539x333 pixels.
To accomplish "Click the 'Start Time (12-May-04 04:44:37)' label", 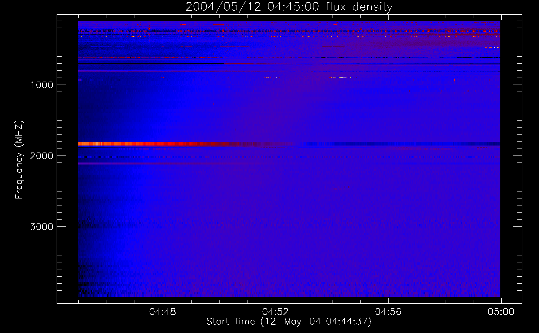I will 289,322.
